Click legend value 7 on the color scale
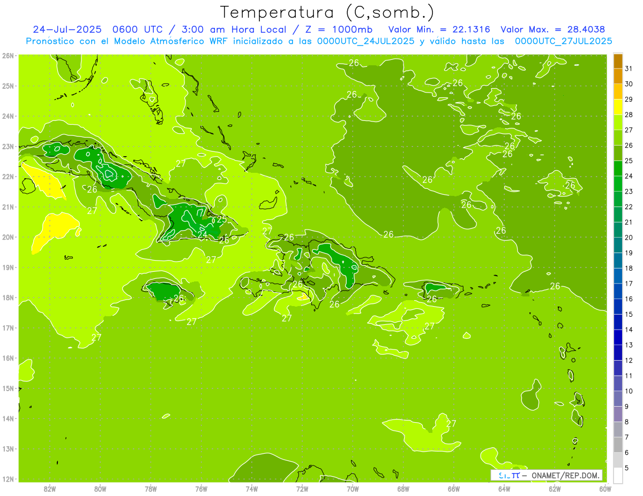This screenshot has height=496, width=643. 627,437
